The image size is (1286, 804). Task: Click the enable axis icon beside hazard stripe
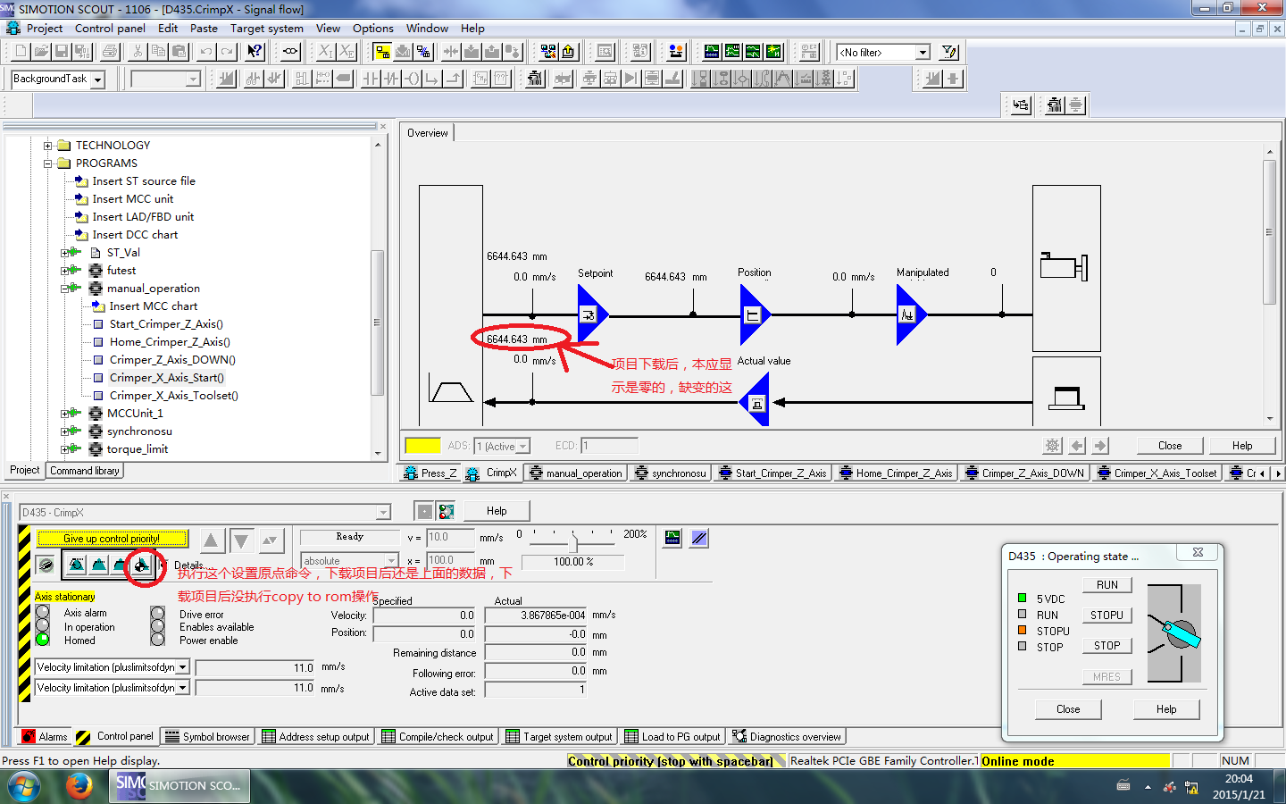(x=46, y=565)
